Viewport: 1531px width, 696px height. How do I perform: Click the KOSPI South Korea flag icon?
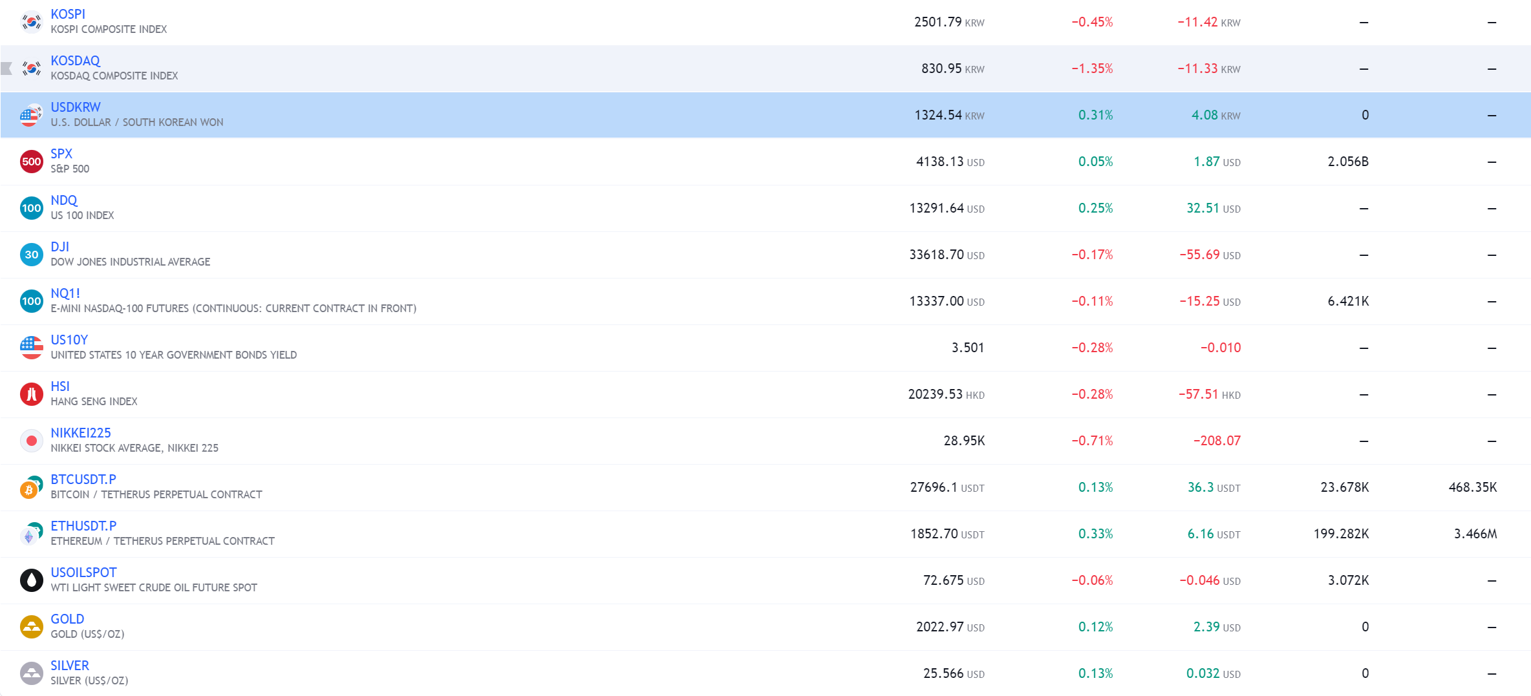pos(31,22)
